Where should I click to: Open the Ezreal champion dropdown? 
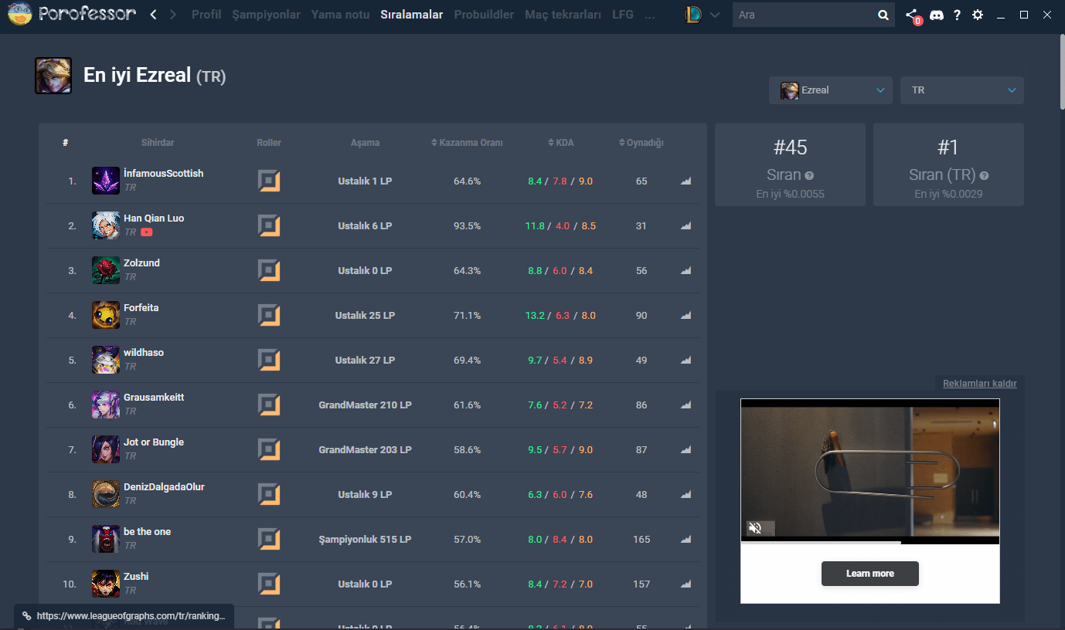coord(831,90)
